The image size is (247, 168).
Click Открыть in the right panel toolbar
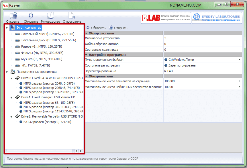point(118,28)
